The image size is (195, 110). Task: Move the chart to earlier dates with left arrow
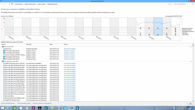[x=2, y=29]
